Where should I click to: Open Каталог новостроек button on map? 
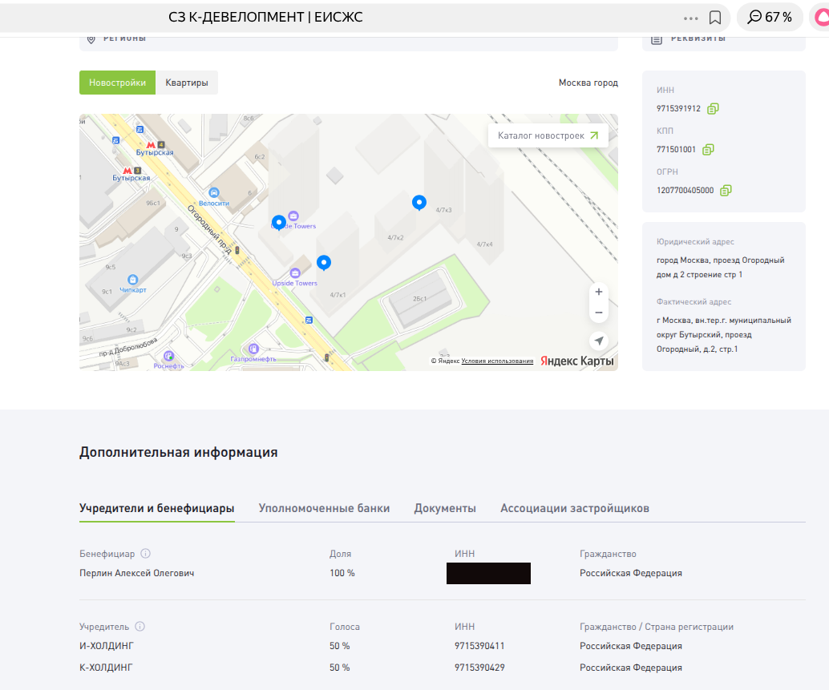548,135
